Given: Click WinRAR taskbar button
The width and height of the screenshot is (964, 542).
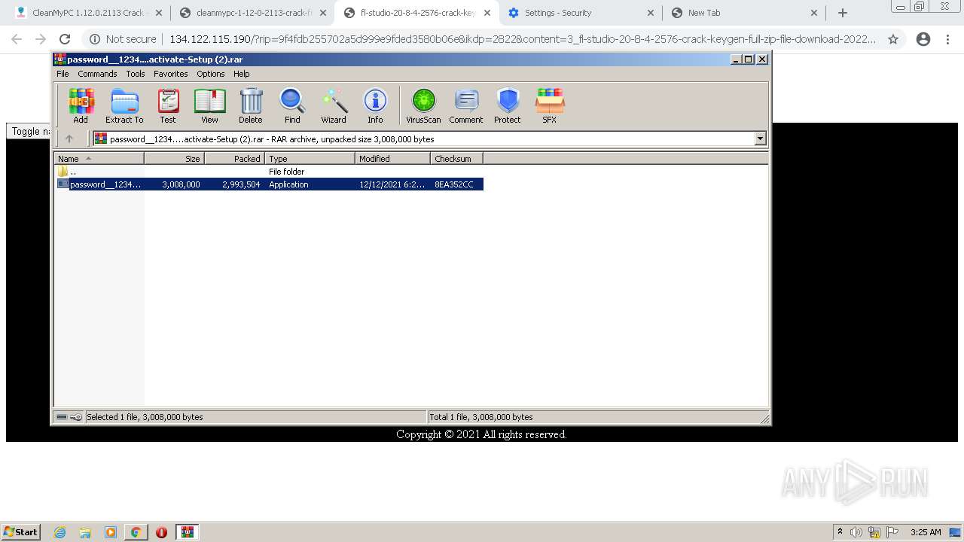Looking at the screenshot, I should pyautogui.click(x=188, y=532).
